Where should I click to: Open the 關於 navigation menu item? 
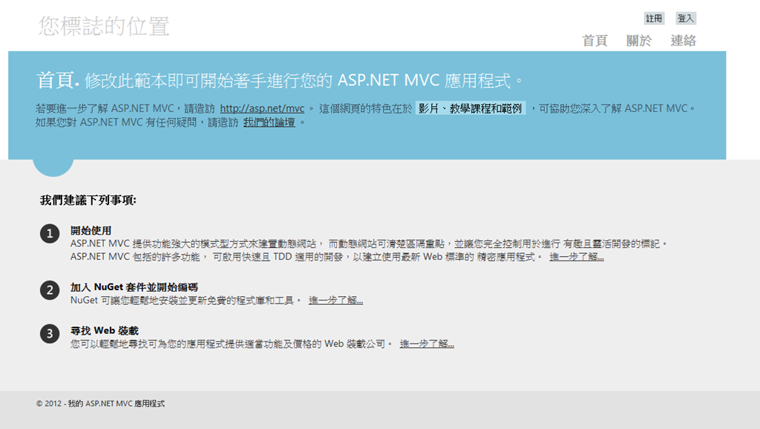click(x=639, y=41)
